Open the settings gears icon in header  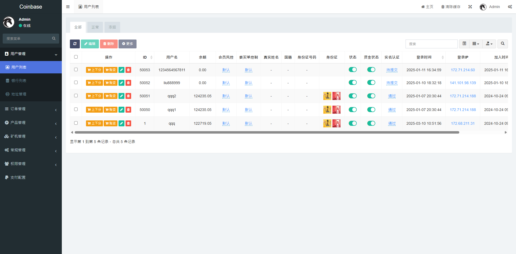click(x=510, y=7)
